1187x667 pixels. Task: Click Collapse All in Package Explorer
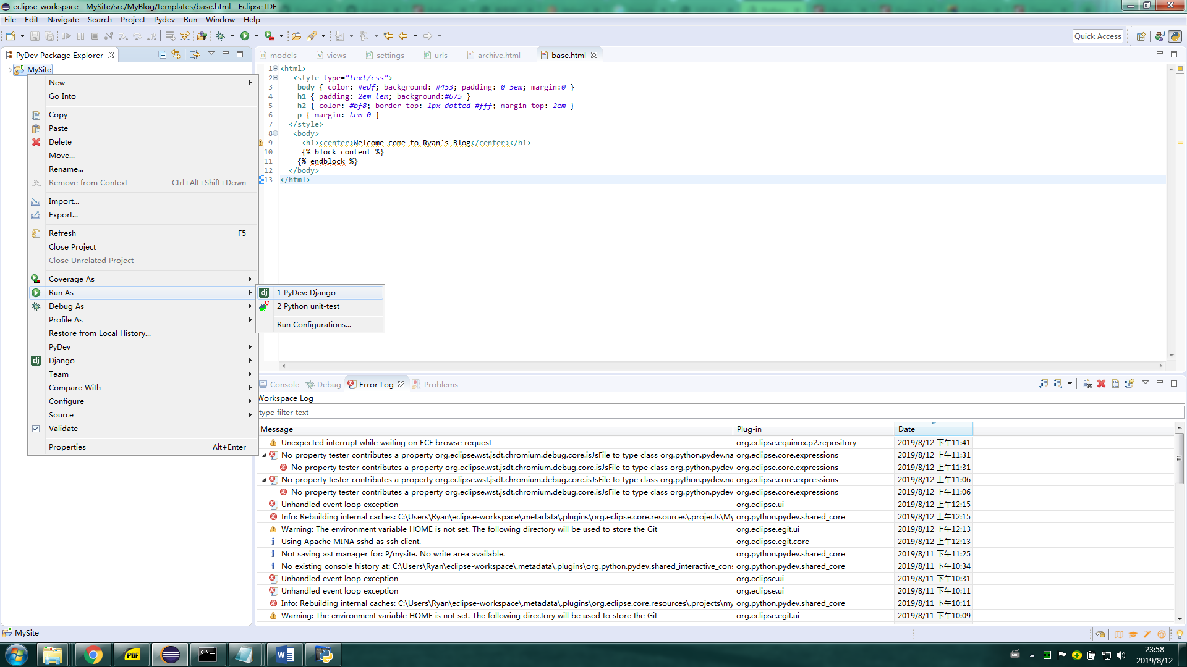point(162,55)
